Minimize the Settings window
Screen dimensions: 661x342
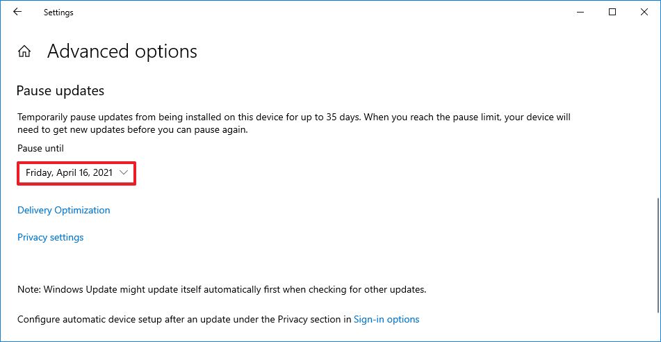580,12
